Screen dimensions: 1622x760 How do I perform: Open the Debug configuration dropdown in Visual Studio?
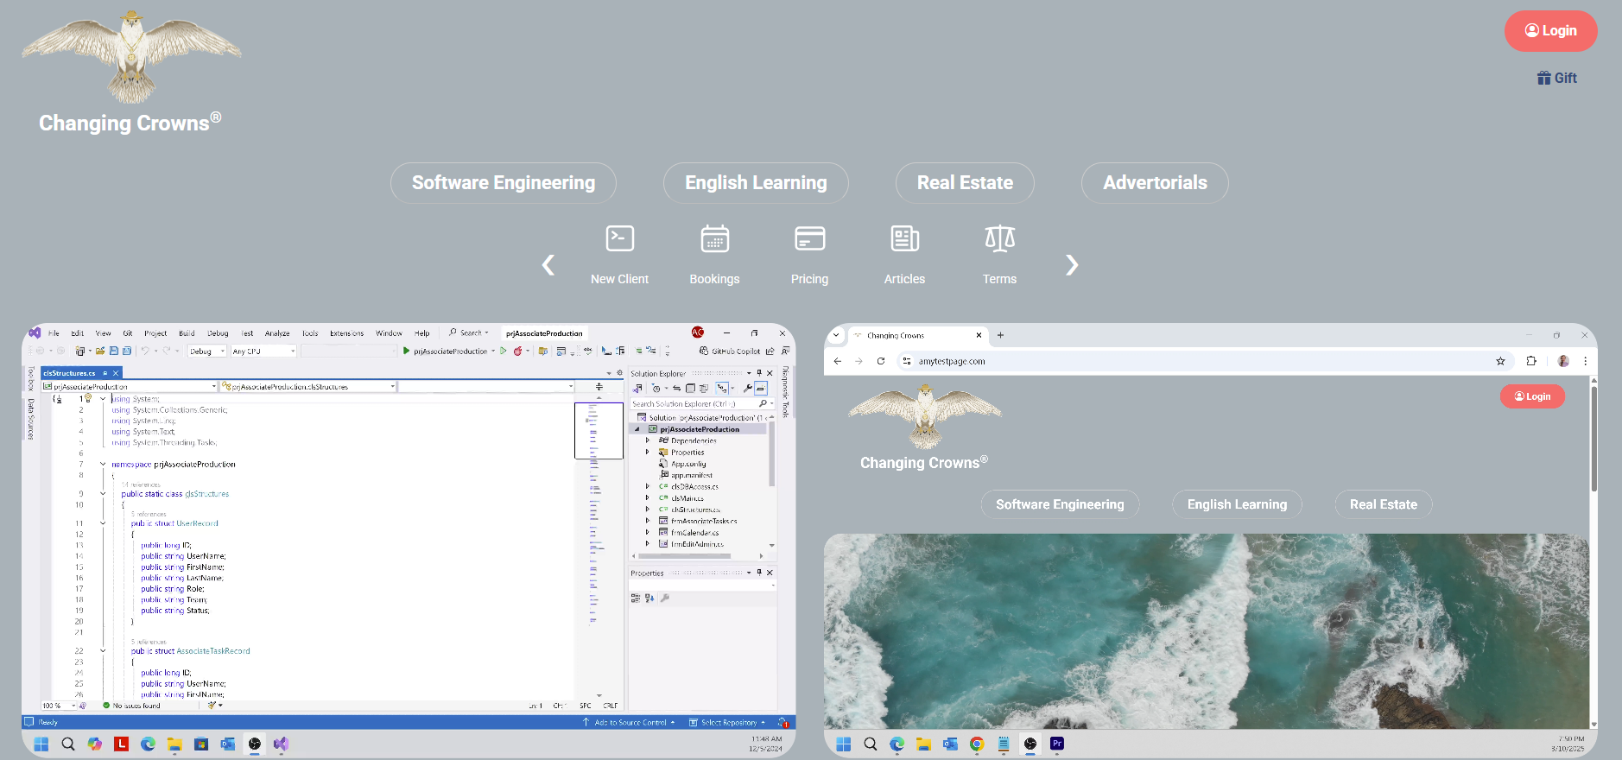(x=207, y=351)
